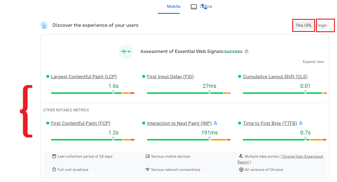Image resolution: width=337 pixels, height=182 pixels.
Task: Click the Last collection period of 28 days text
Action: pos(85,156)
